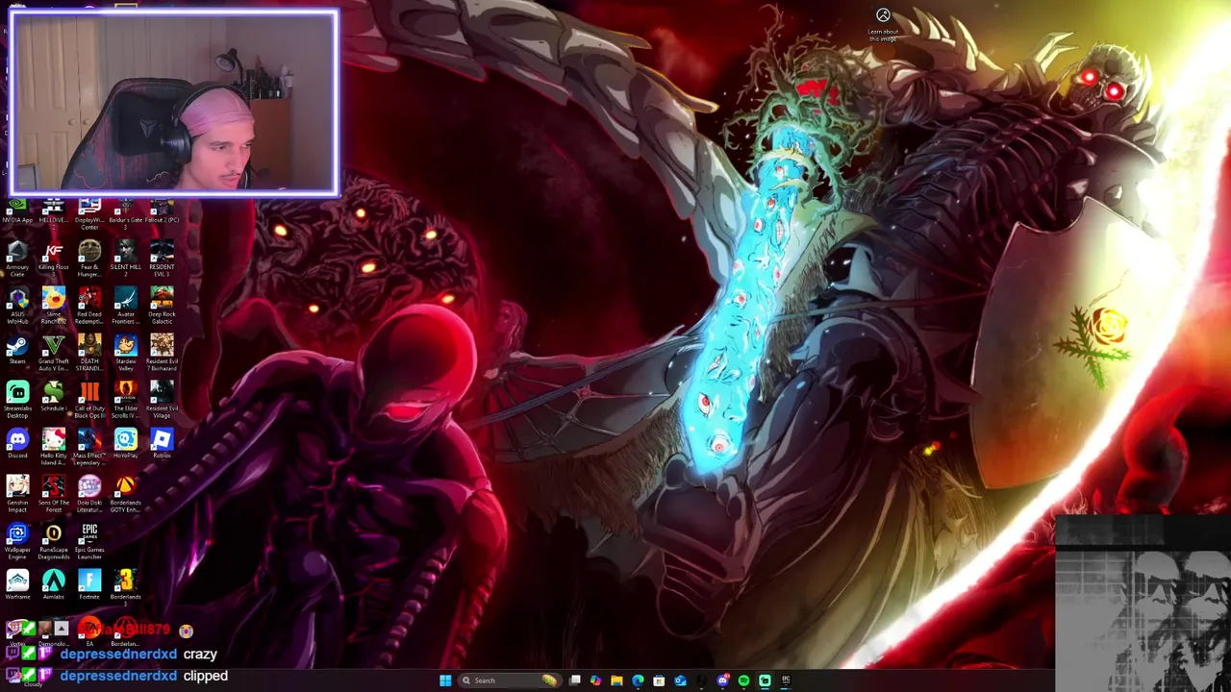This screenshot has height=692, width=1231.
Task: Select Resident Evil 7 Biohazard icon
Action: 162,352
